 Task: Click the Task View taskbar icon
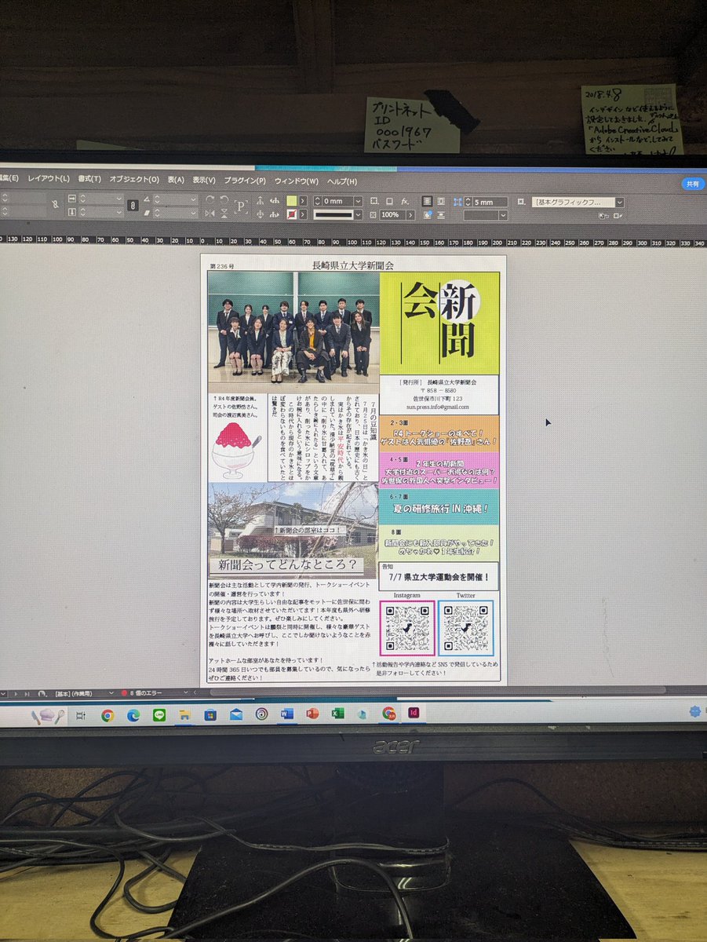(x=82, y=715)
